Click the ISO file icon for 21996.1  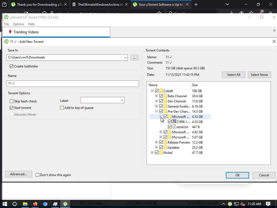(x=174, y=121)
